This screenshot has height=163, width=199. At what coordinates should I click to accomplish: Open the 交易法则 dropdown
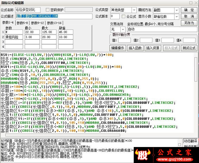tap(123, 30)
